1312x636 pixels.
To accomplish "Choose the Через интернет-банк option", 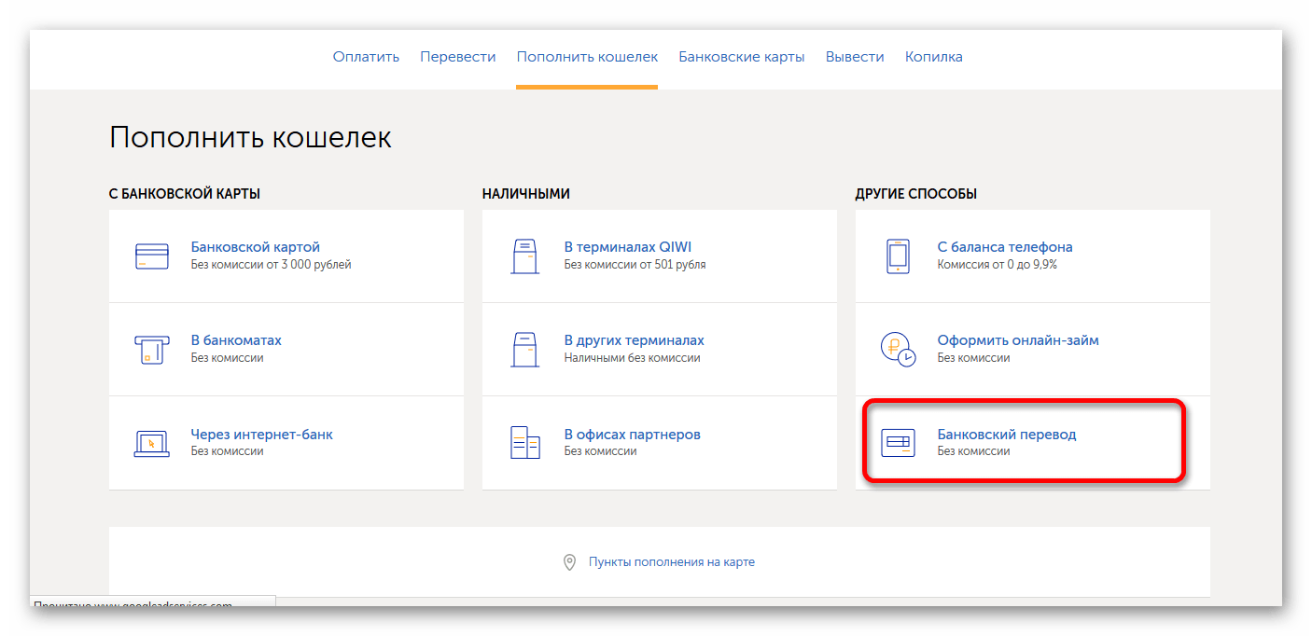I will click(261, 435).
